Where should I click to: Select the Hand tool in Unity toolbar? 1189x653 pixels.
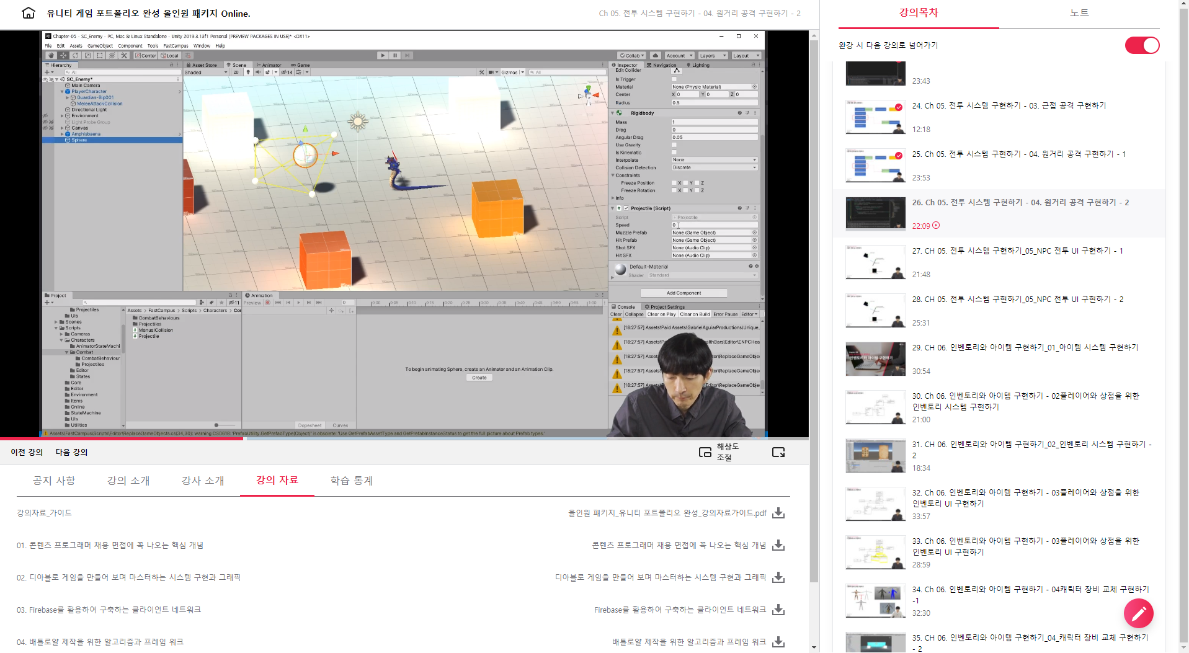51,55
